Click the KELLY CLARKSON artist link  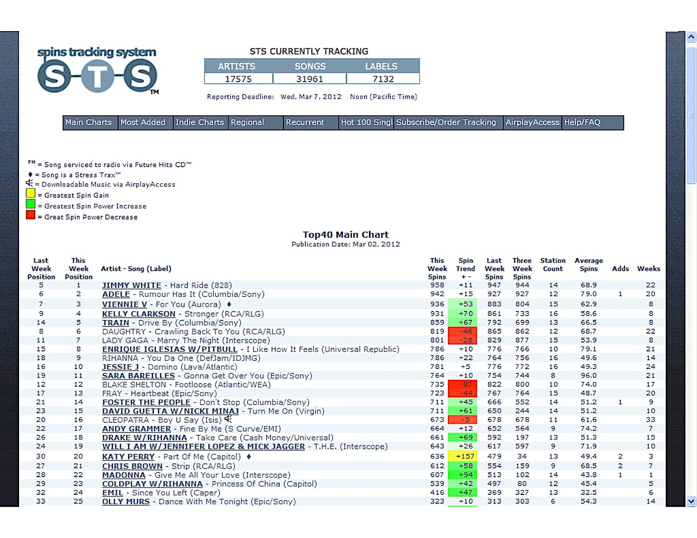(x=138, y=314)
